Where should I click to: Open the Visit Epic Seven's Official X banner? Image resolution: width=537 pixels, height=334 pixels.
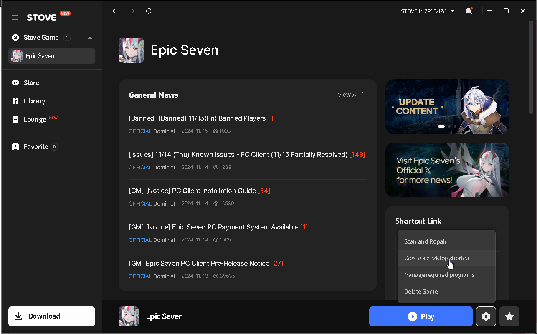coord(447,170)
